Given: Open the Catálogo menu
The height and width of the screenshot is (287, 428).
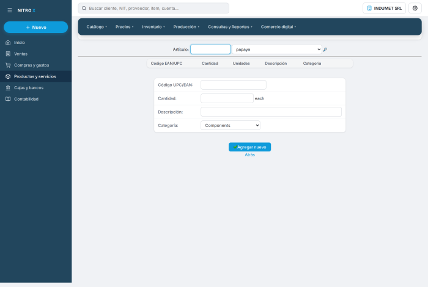Looking at the screenshot, I should (x=97, y=27).
